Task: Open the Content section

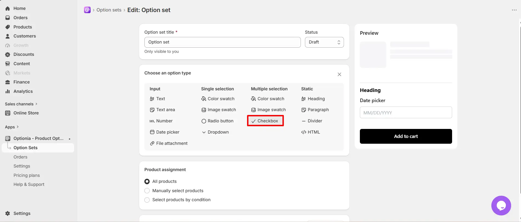Action: 21,64
